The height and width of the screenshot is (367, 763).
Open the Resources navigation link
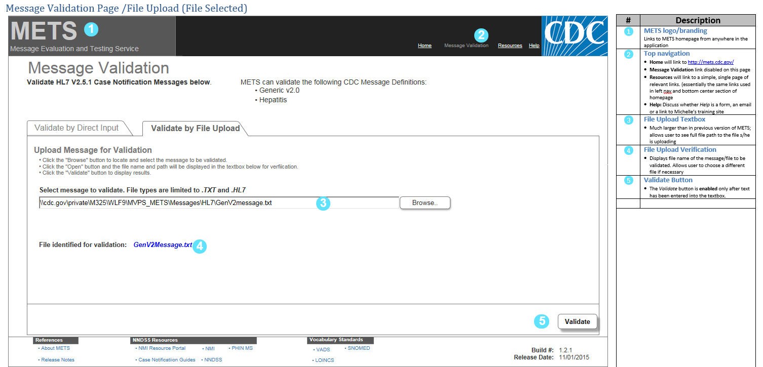510,46
